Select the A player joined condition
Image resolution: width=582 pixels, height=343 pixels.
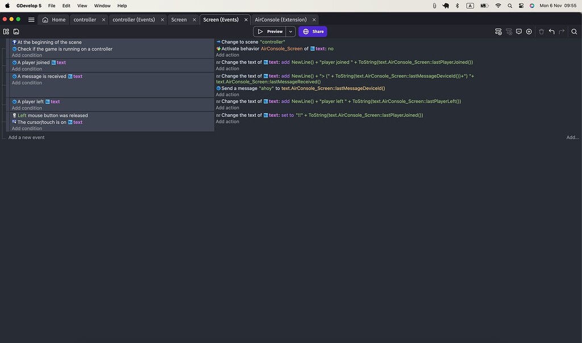pos(39,62)
